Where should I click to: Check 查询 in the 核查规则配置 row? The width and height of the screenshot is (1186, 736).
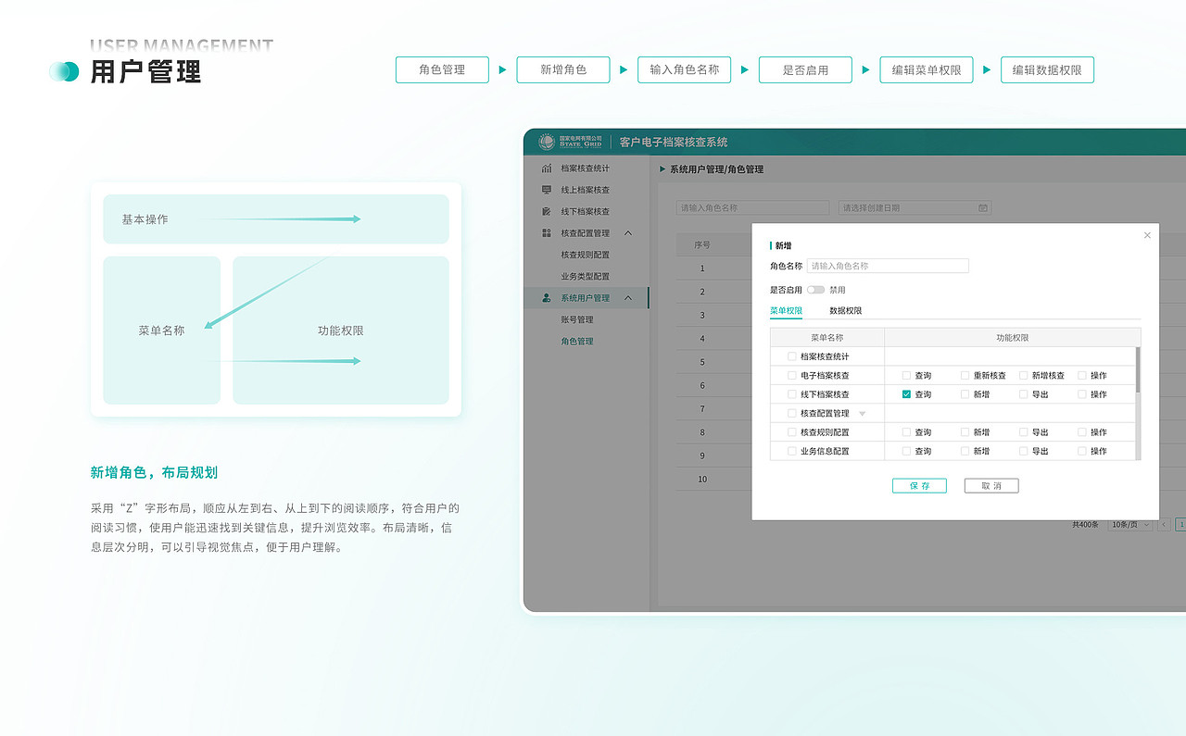coord(906,432)
